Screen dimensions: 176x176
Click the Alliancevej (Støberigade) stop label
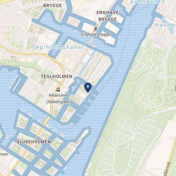(x=58, y=99)
